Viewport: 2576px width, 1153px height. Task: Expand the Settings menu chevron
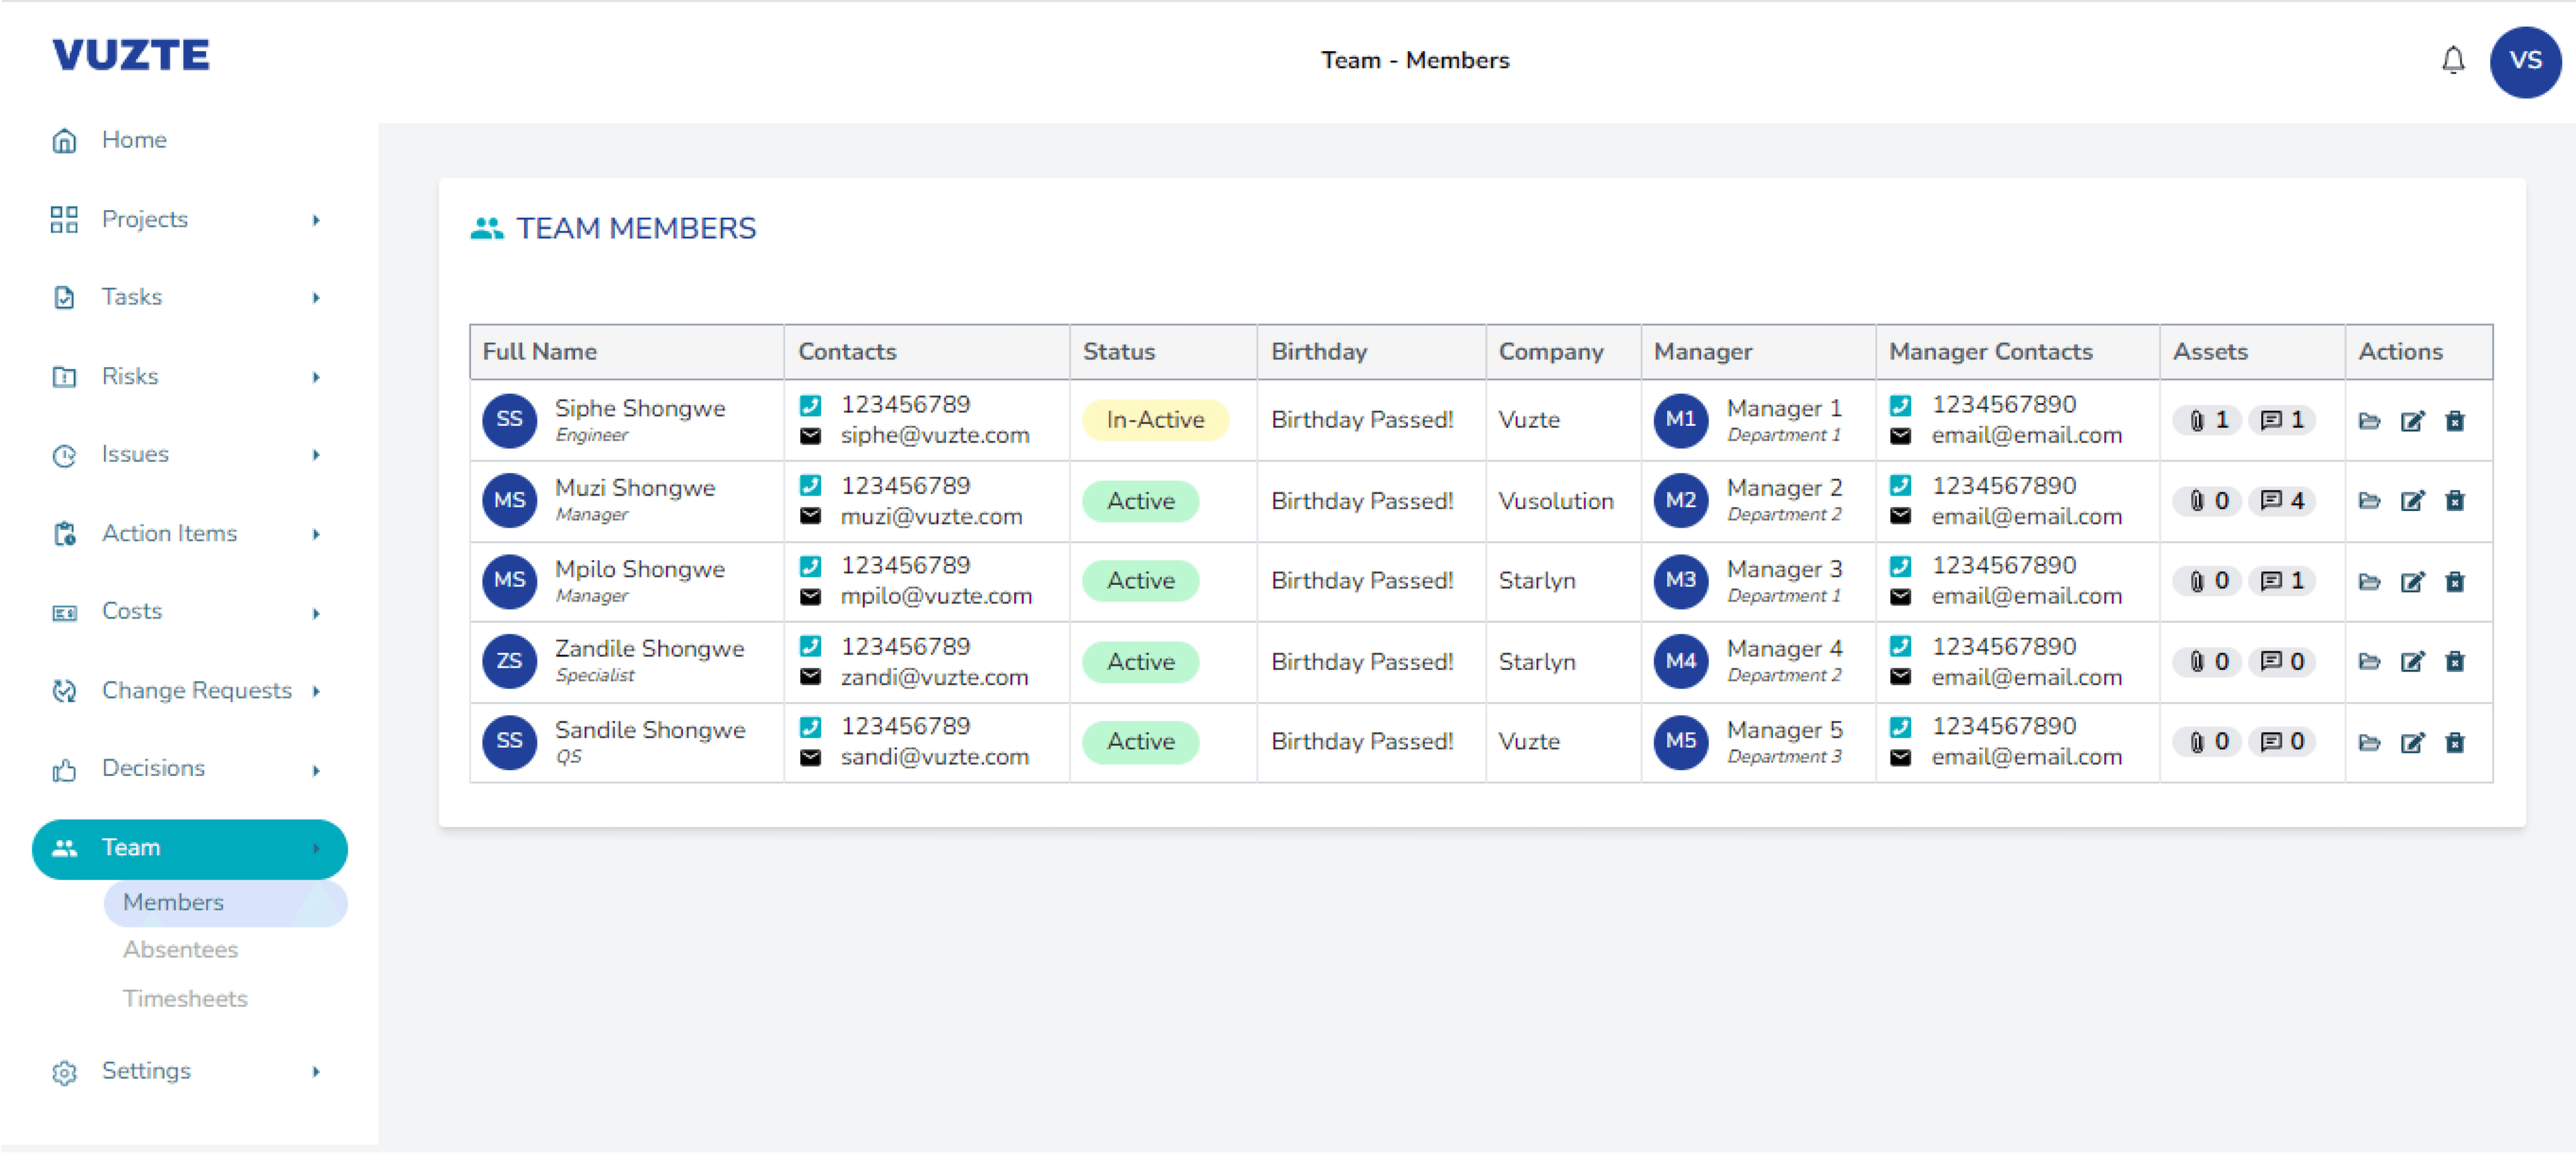316,1071
